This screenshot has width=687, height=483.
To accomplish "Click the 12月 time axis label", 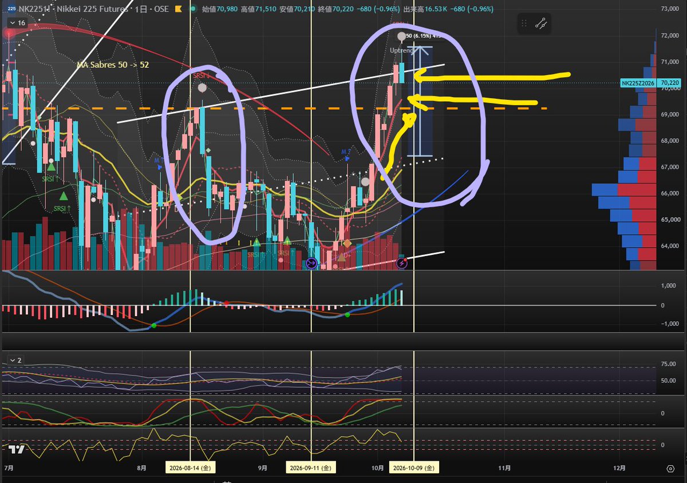I will pyautogui.click(x=619, y=468).
